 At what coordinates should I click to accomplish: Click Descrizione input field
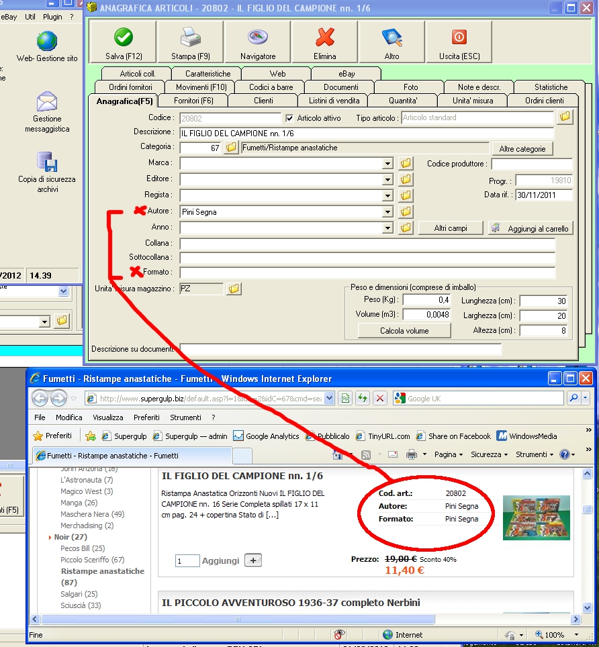[x=366, y=134]
